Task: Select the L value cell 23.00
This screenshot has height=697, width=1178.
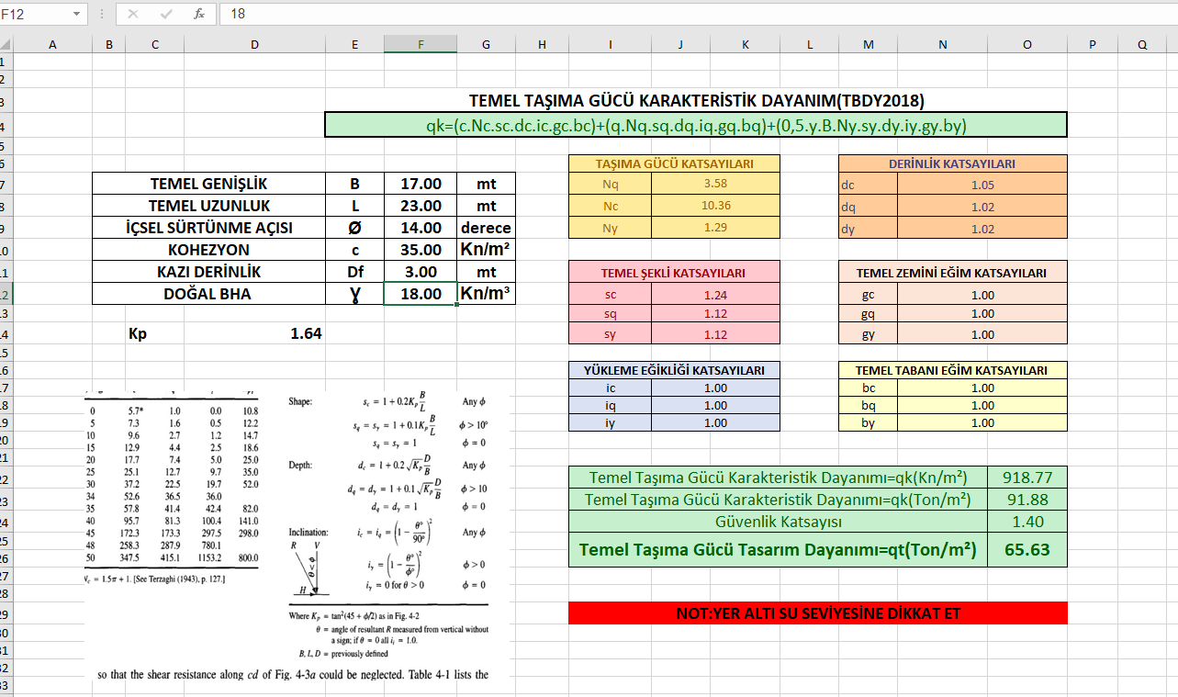Action: (421, 206)
